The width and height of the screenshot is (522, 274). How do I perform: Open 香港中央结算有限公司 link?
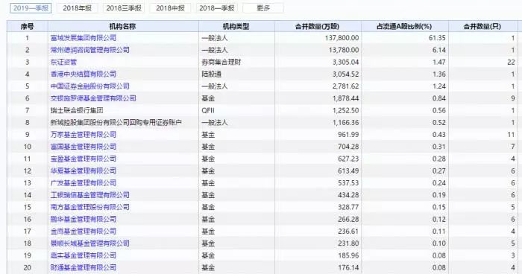[x=84, y=74]
